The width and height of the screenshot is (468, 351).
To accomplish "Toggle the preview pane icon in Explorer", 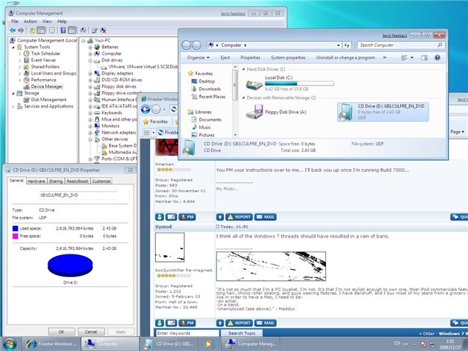I will 424,58.
